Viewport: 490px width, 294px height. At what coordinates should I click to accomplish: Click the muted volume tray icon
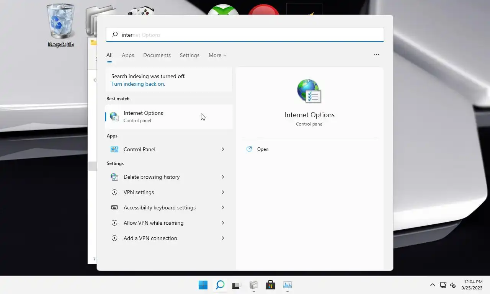pyautogui.click(x=453, y=285)
